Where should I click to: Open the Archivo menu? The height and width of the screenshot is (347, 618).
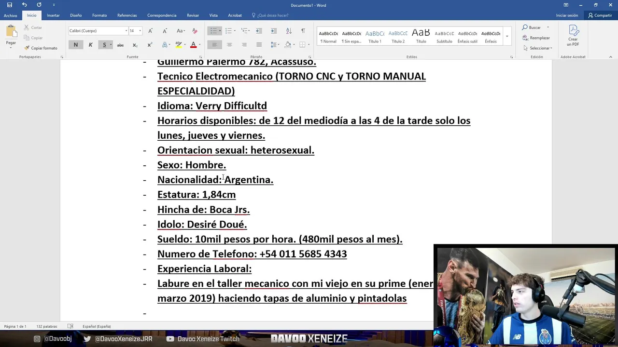(10, 15)
